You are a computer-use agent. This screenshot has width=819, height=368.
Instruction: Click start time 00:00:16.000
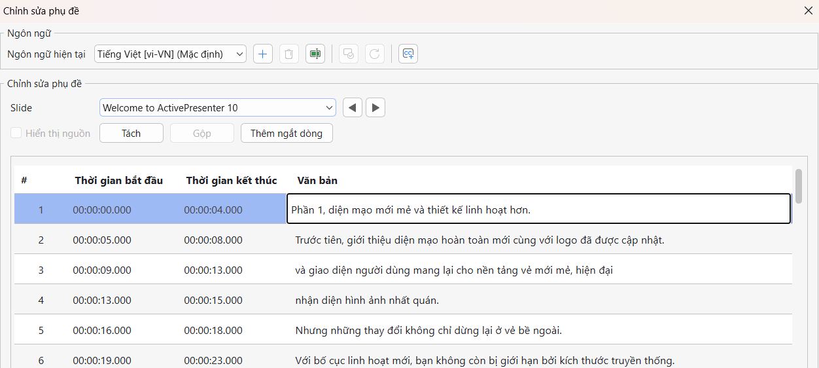[102, 330]
